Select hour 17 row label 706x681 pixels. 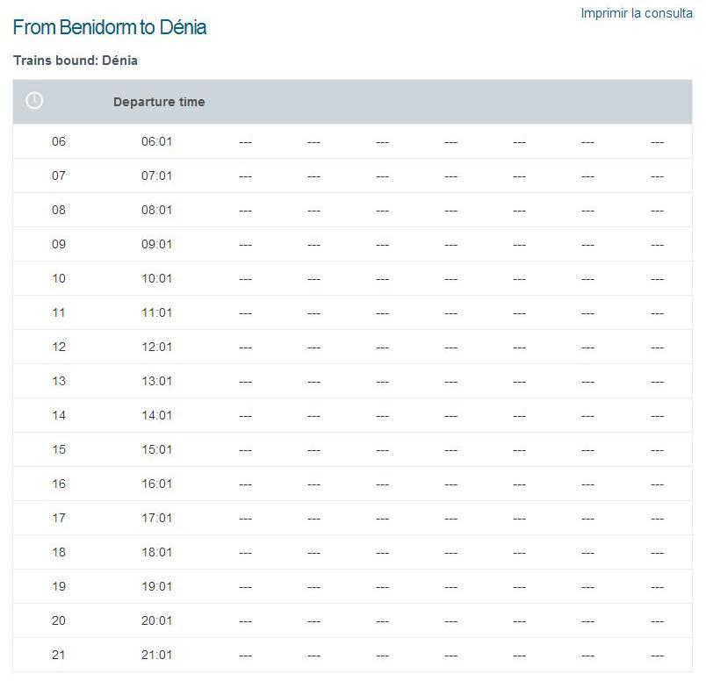click(59, 518)
